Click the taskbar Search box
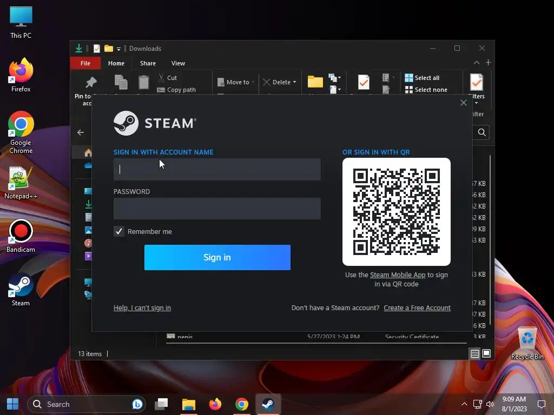The height and width of the screenshot is (415, 554). tap(87, 404)
